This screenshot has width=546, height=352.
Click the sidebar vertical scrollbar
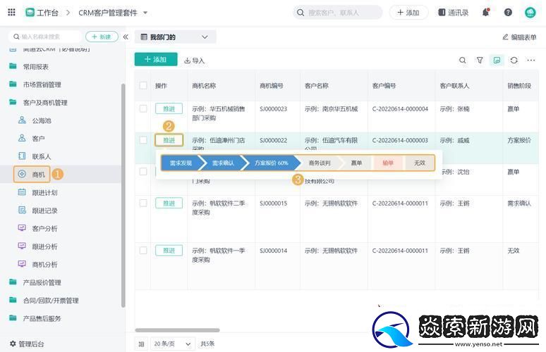click(123, 196)
